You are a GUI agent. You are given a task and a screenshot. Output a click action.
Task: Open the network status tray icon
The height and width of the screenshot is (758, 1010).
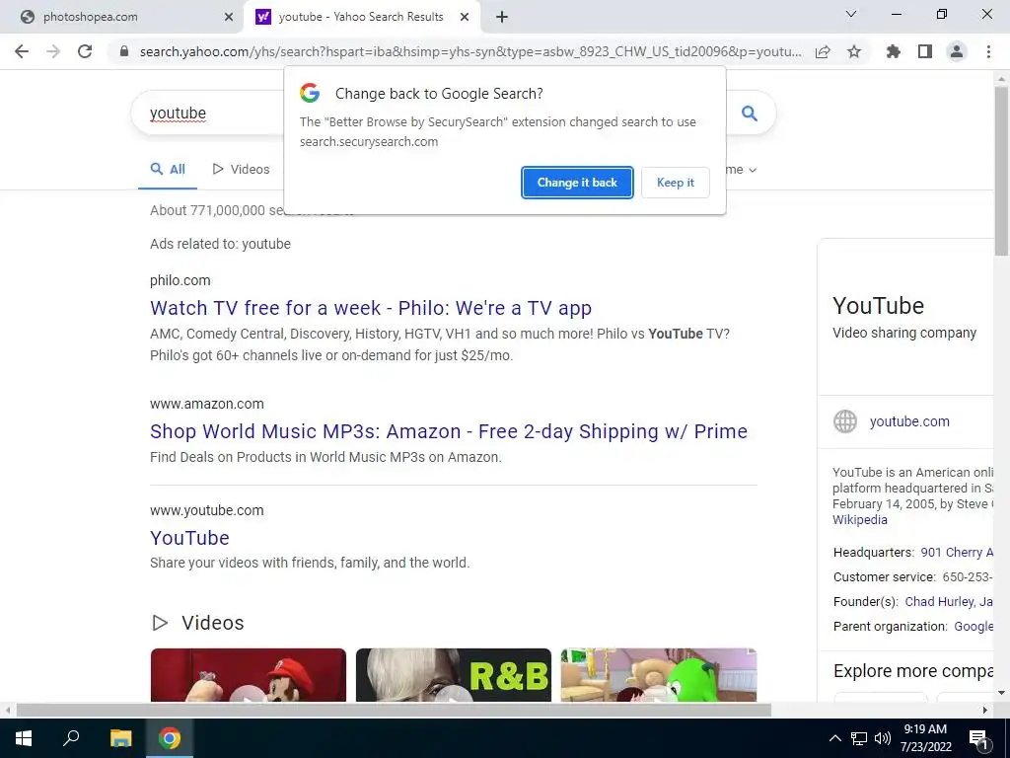tap(859, 738)
